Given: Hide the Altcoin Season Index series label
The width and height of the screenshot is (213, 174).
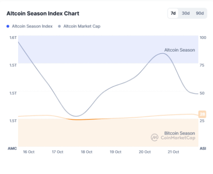Looking at the screenshot, I should [x=32, y=26].
